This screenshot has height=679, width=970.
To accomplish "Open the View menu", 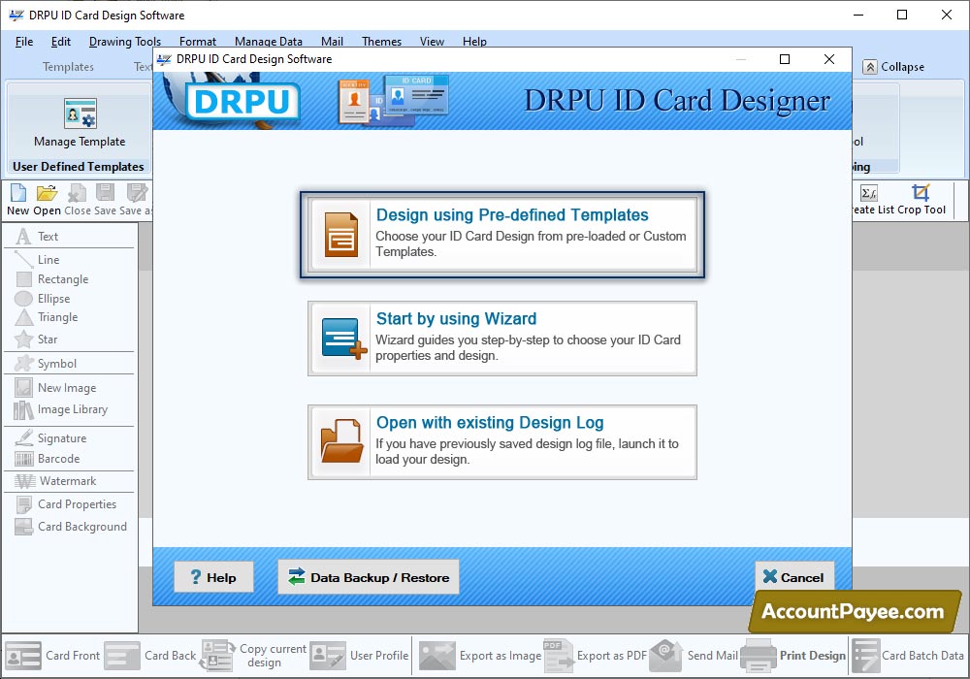I will pos(432,42).
